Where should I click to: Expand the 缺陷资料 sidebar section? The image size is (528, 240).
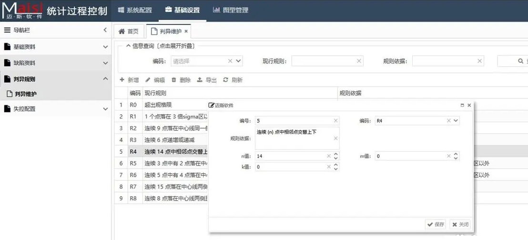coord(56,63)
